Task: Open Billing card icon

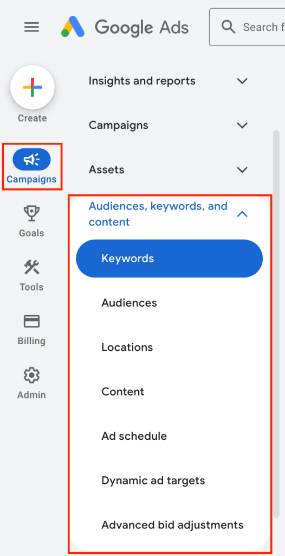Action: coord(31,321)
